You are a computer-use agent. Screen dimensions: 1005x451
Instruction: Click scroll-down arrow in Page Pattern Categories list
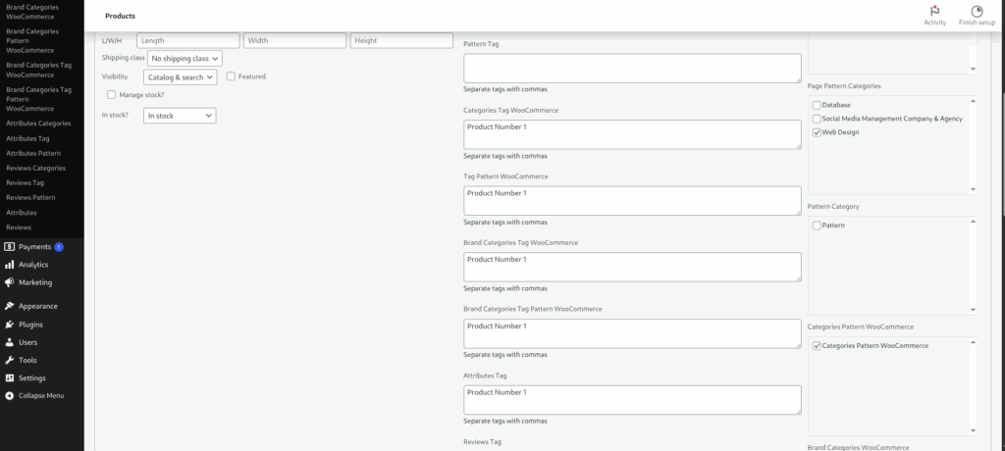point(973,189)
